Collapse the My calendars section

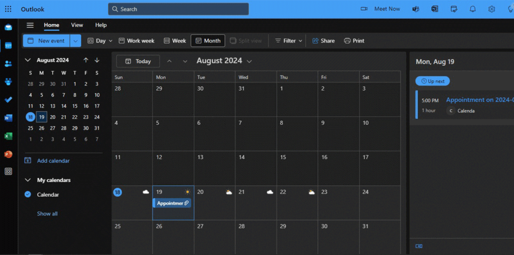coord(28,180)
